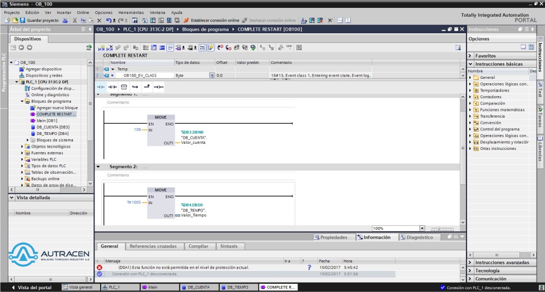Expand Temporizadores instruction folder
Screen dimensions: 545x292
pyautogui.click(x=470, y=90)
